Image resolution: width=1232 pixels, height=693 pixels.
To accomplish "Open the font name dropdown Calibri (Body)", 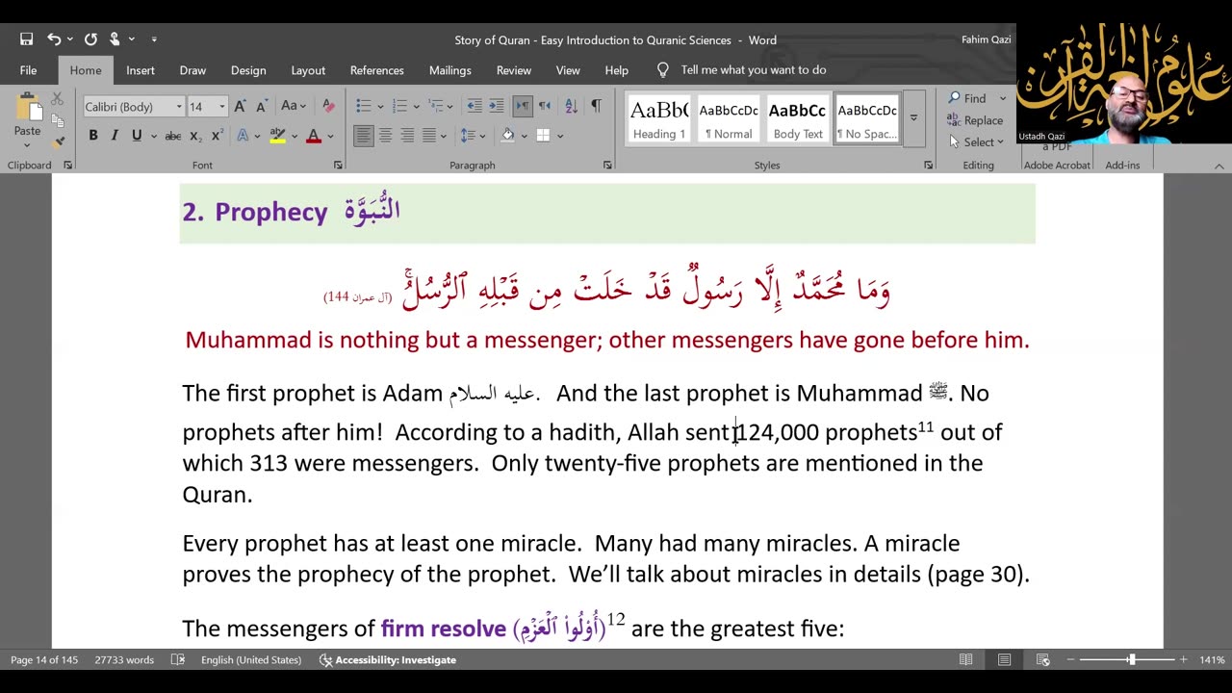I will click(x=179, y=107).
